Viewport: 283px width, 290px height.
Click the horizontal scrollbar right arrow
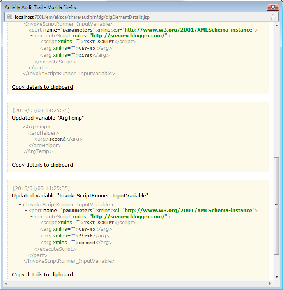click(x=270, y=283)
